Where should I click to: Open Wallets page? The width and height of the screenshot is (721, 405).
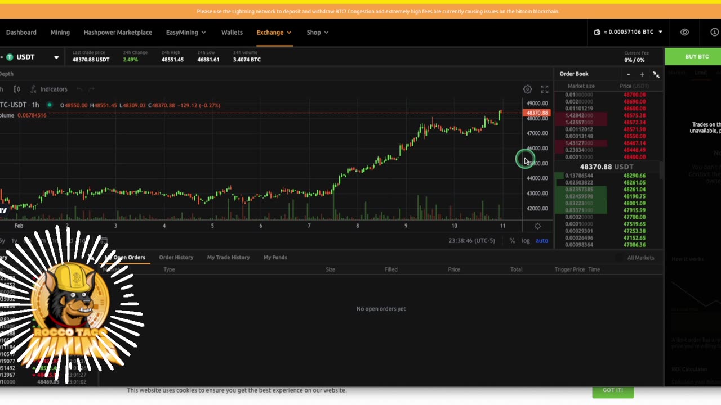pyautogui.click(x=232, y=32)
